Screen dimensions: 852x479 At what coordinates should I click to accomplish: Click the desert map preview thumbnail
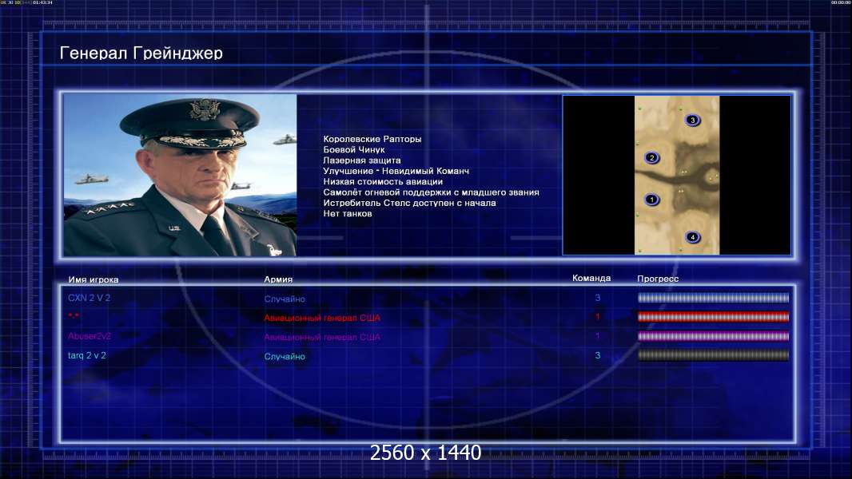[677, 175]
